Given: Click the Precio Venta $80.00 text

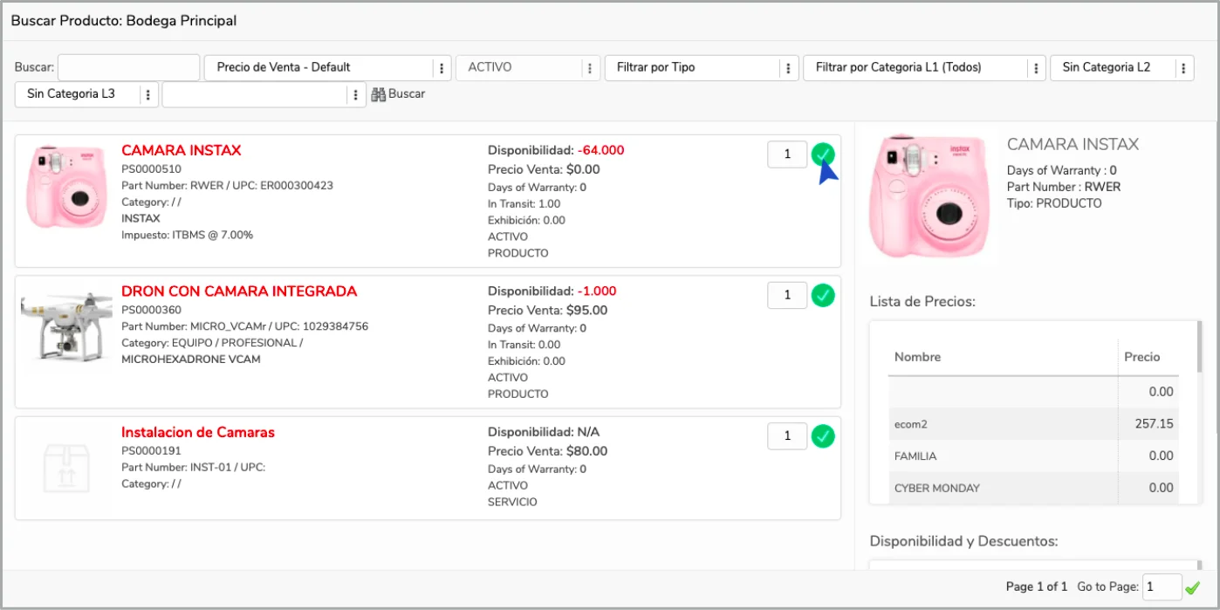Looking at the screenshot, I should coord(547,451).
